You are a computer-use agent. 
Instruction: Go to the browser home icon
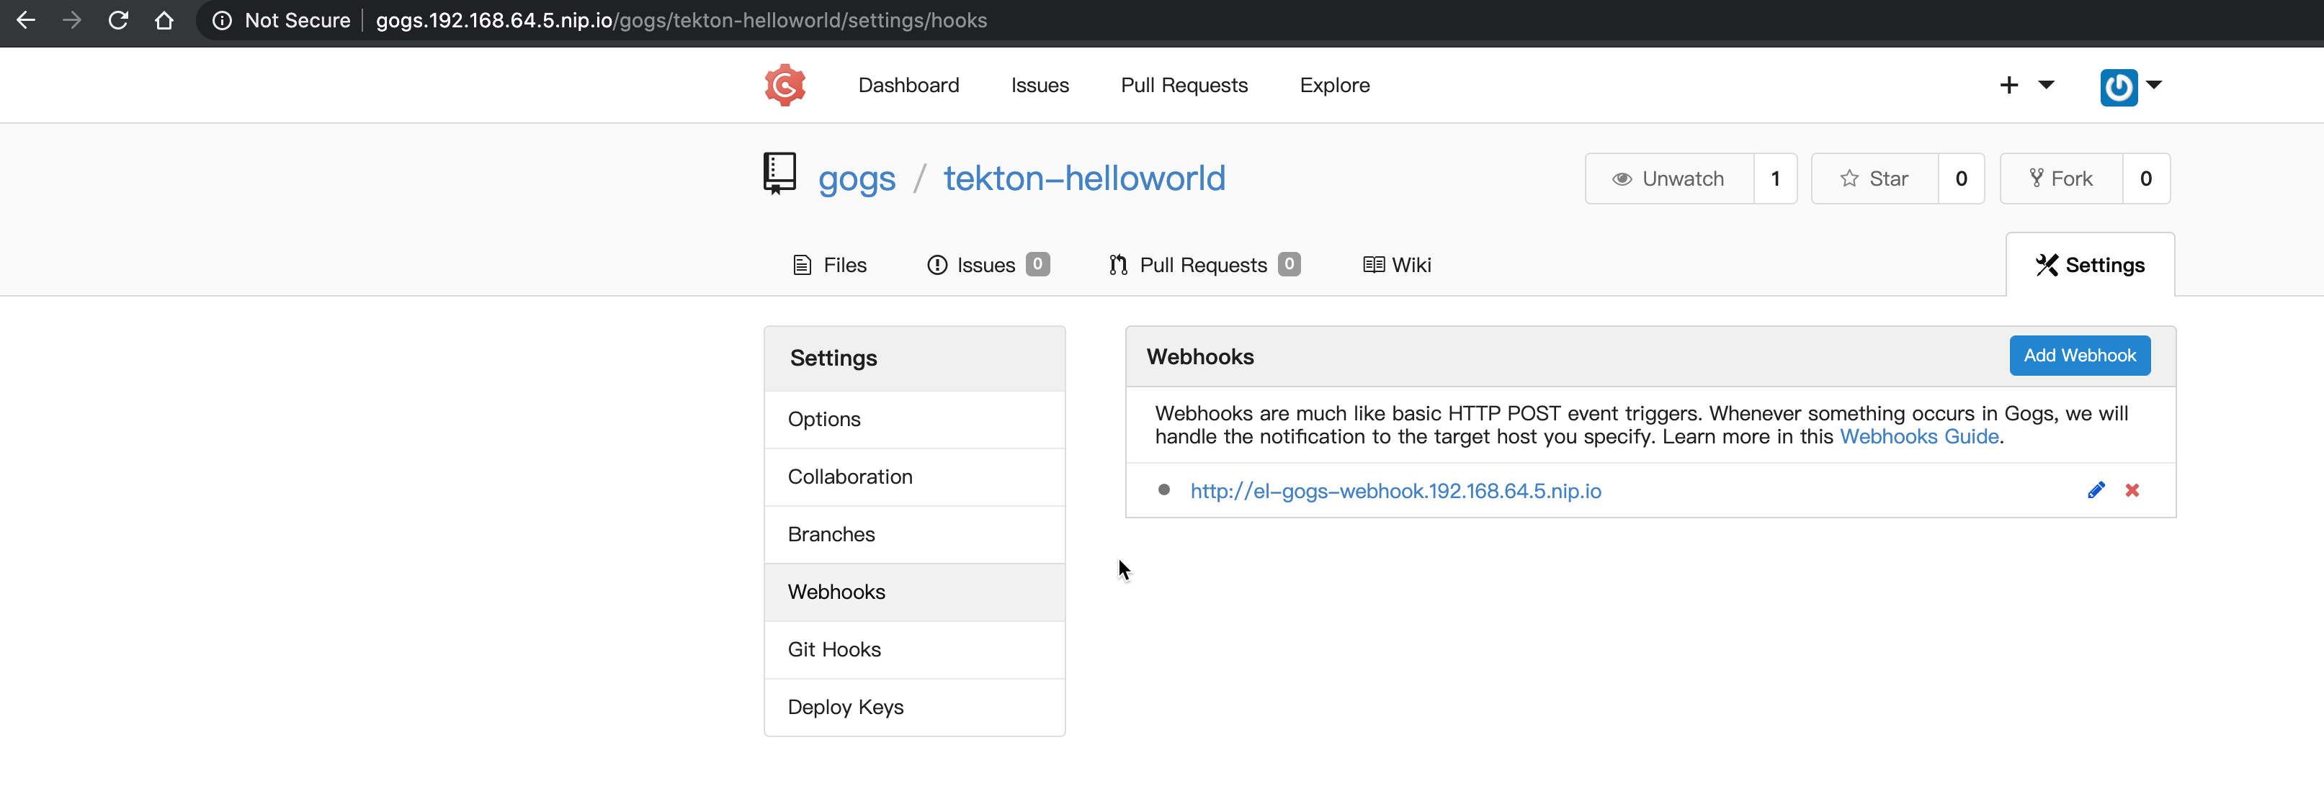(164, 20)
